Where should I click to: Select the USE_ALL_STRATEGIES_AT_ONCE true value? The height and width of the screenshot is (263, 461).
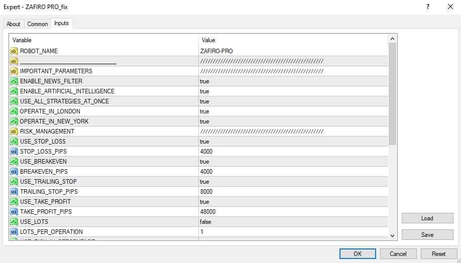point(293,101)
